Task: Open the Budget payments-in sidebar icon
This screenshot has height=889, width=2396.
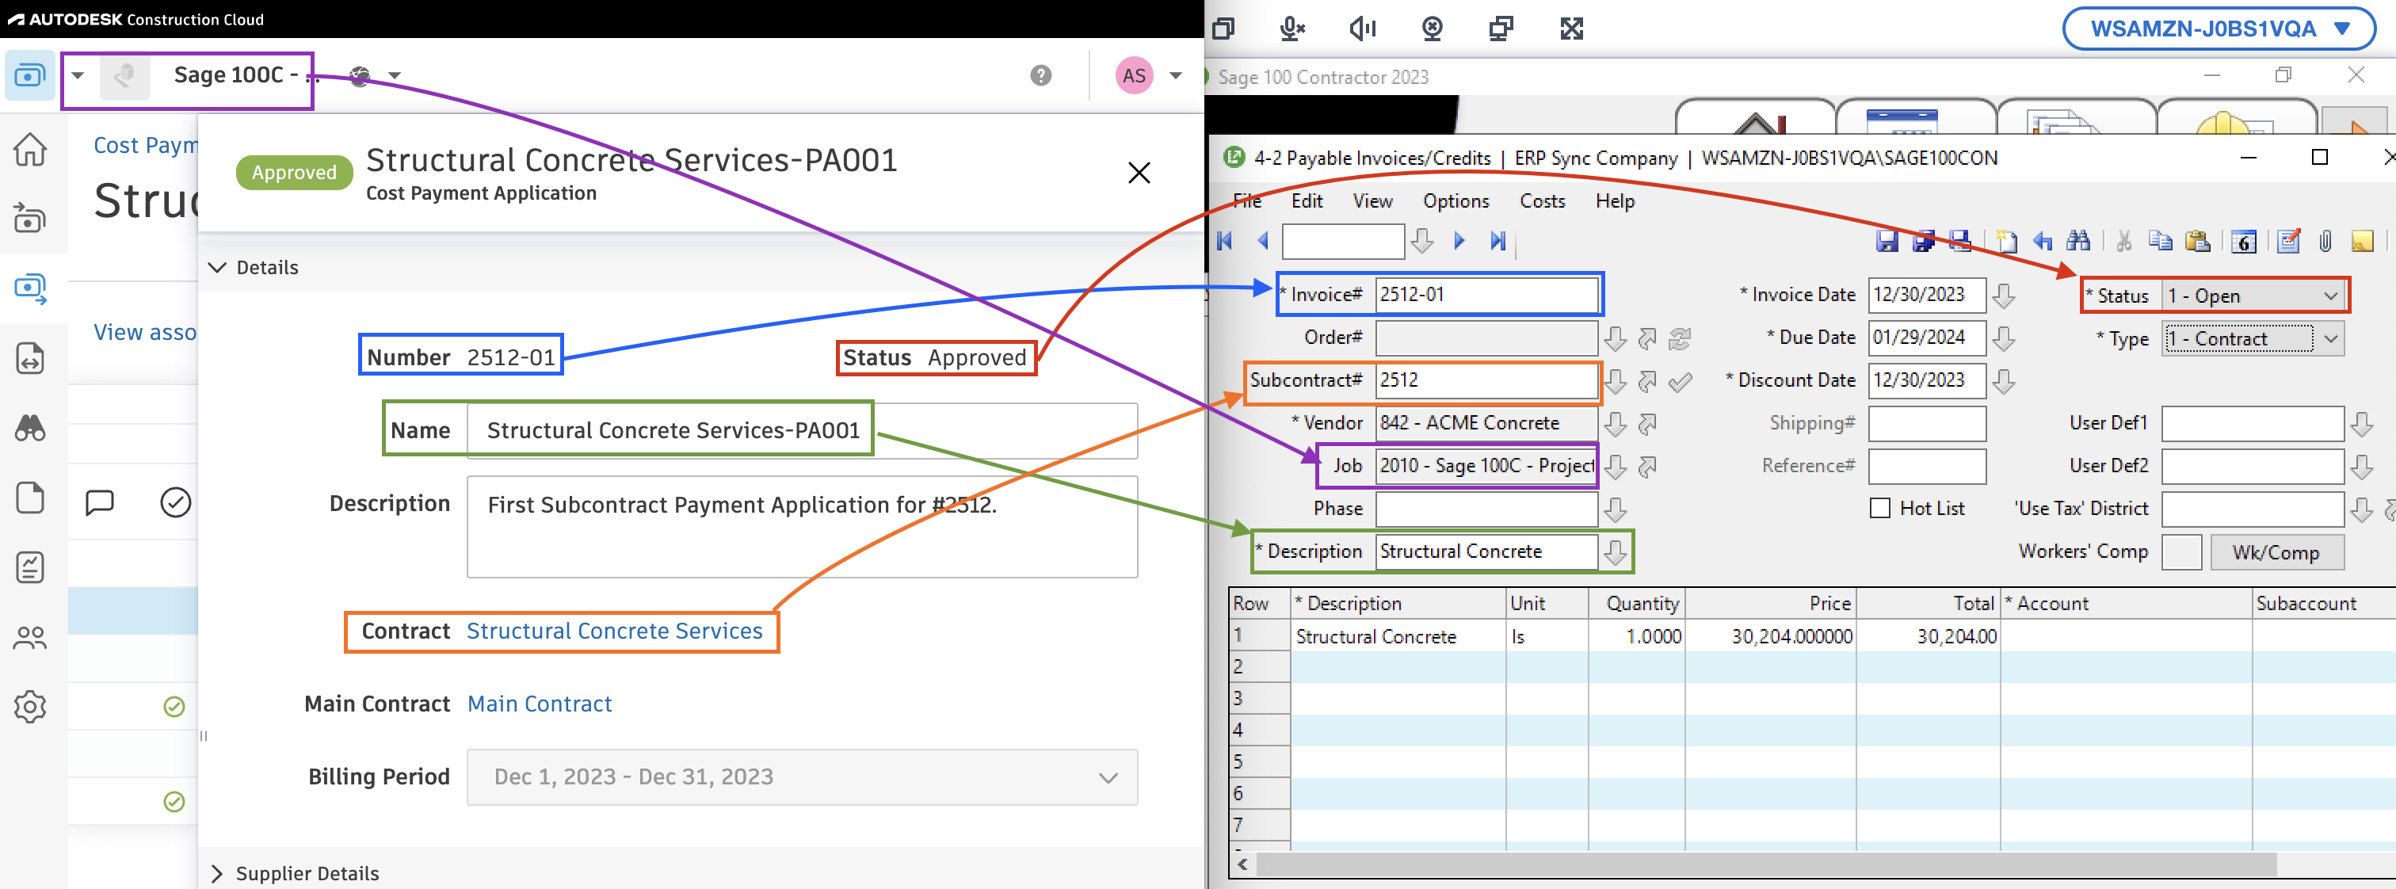Action: point(30,219)
